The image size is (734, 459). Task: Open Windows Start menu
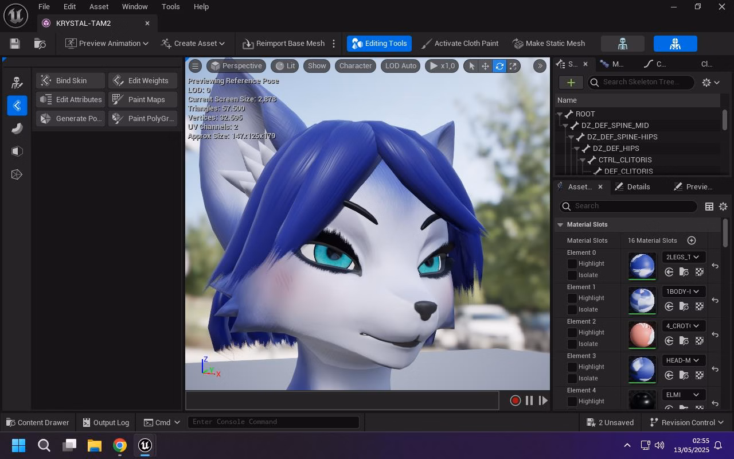pyautogui.click(x=18, y=445)
